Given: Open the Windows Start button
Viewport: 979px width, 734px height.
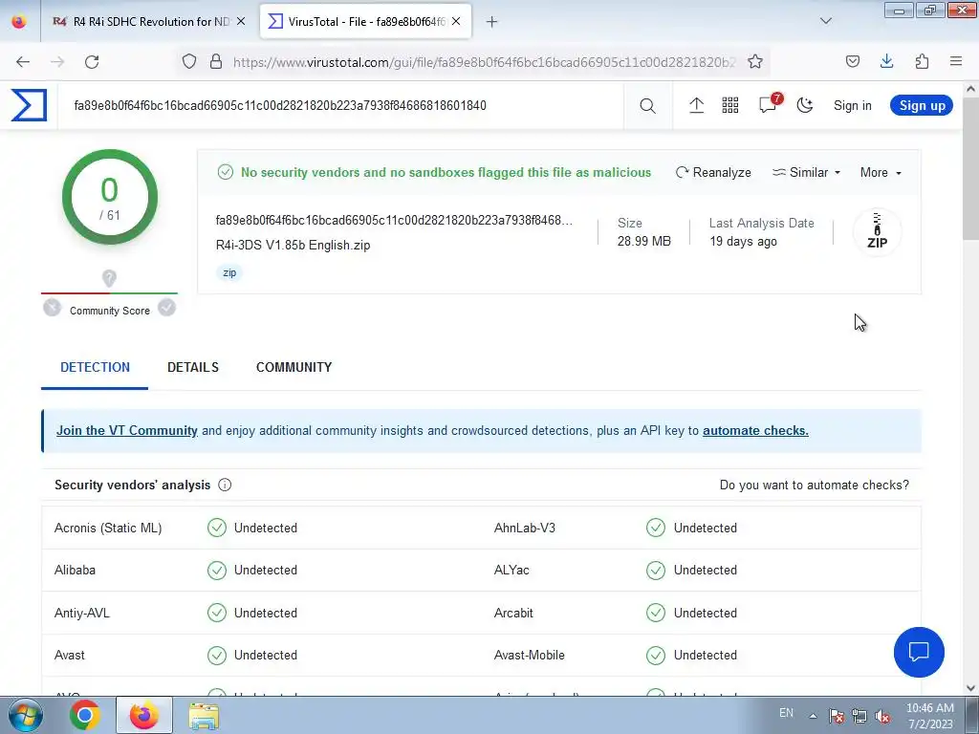Looking at the screenshot, I should tap(26, 715).
